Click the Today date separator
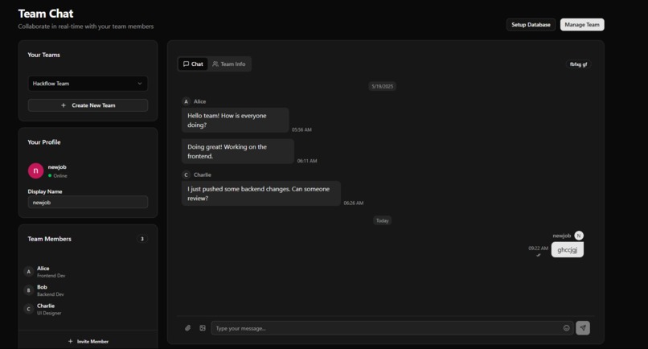Screen dimensions: 648x349 pos(382,220)
